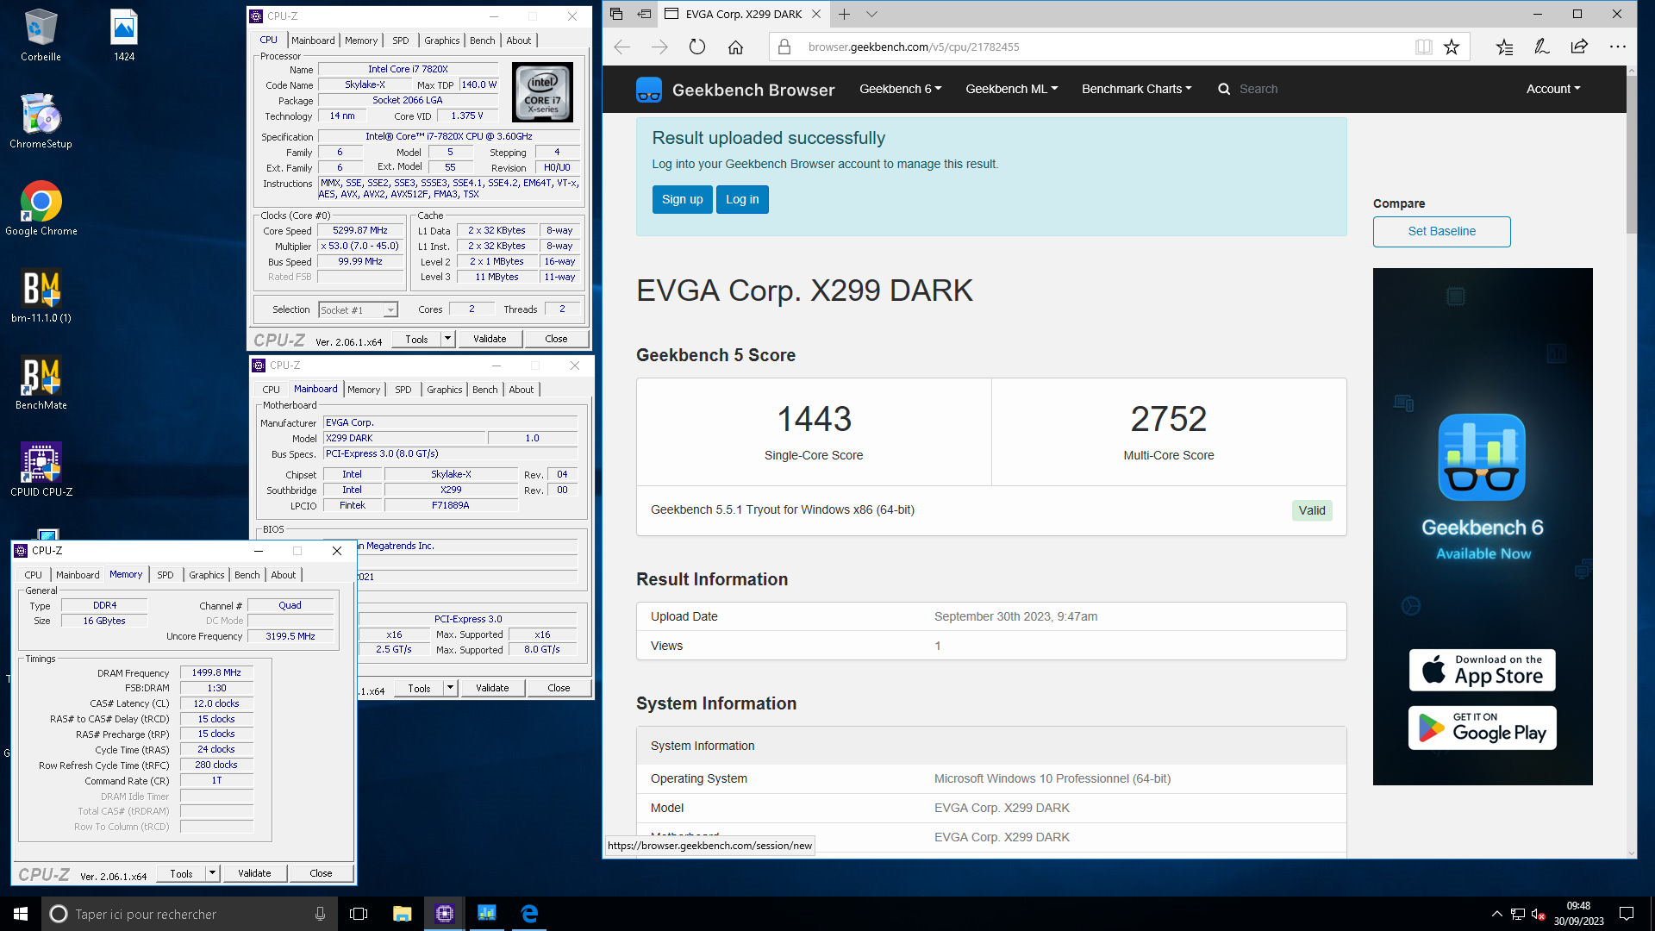This screenshot has height=931, width=1655.
Task: Click Close in the top CPU-Z window
Action: 556,339
